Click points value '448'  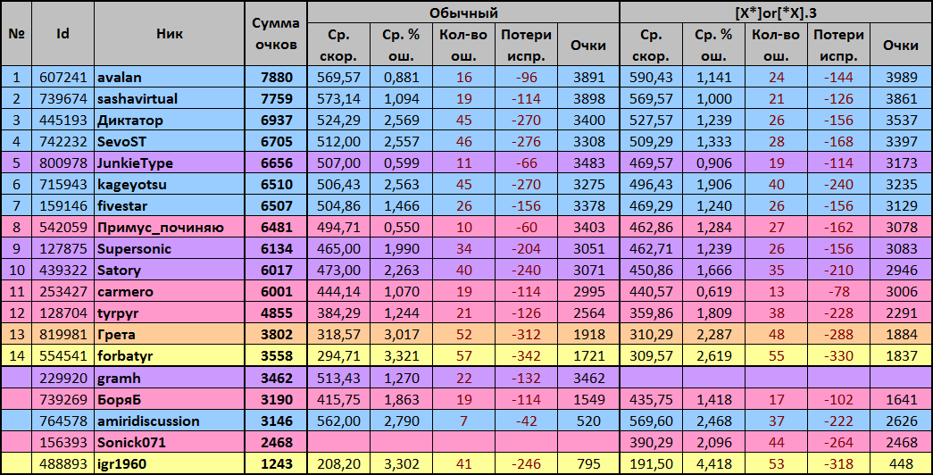[x=901, y=463]
